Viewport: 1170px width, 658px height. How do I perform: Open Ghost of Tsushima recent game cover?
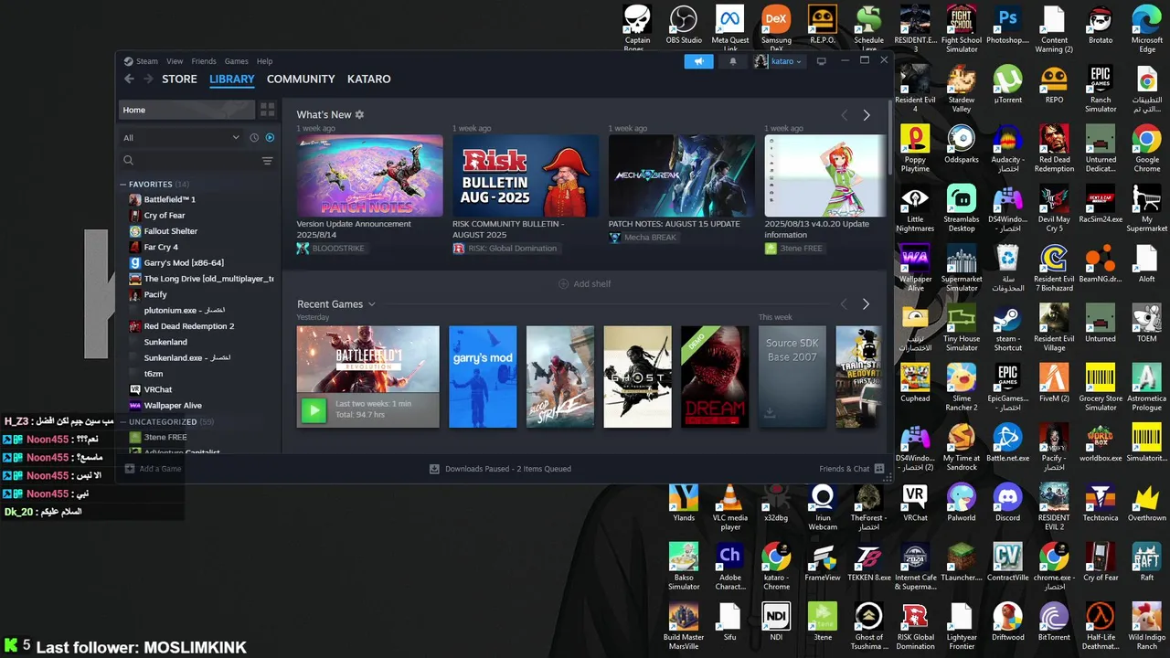637,377
